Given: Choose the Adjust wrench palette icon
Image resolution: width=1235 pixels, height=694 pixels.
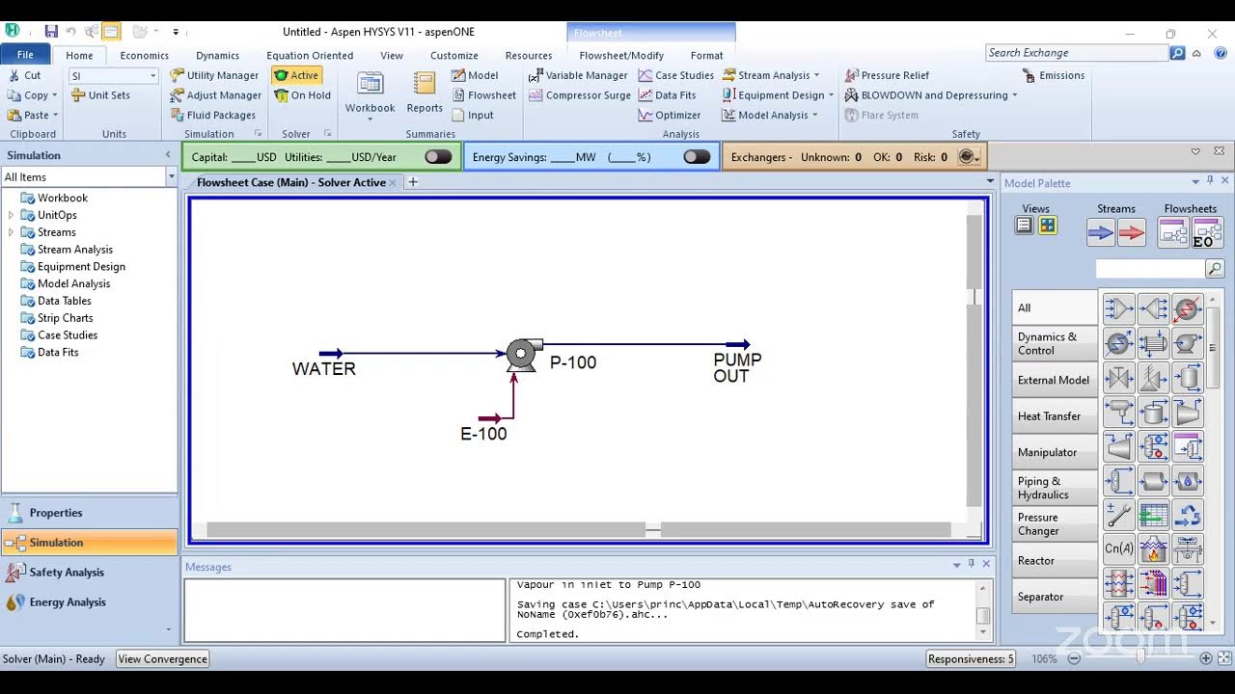Looking at the screenshot, I should [1119, 516].
